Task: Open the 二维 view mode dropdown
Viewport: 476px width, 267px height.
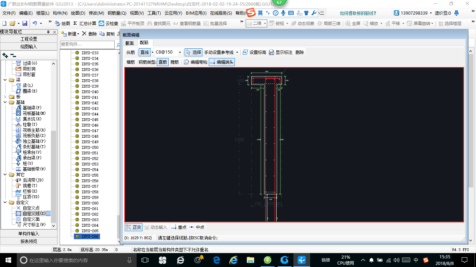Action: click(265, 23)
